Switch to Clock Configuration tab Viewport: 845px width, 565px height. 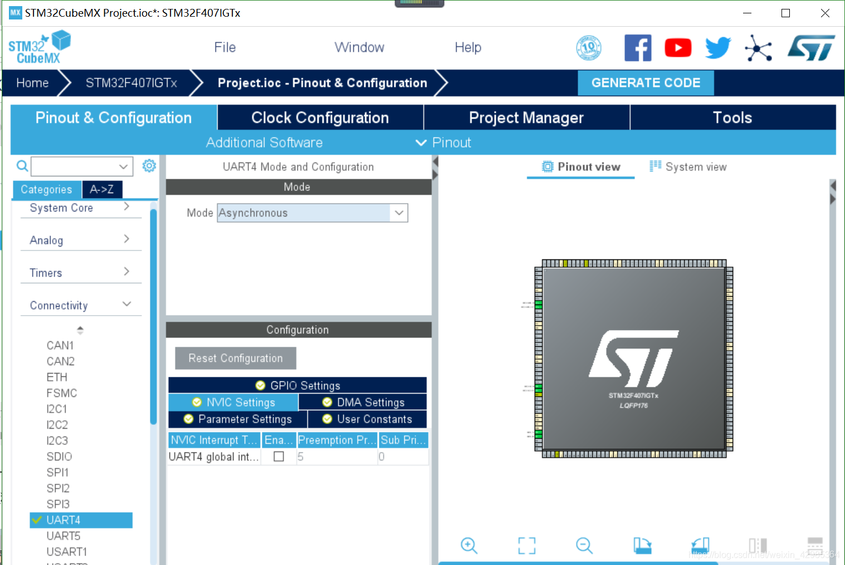[x=320, y=117]
